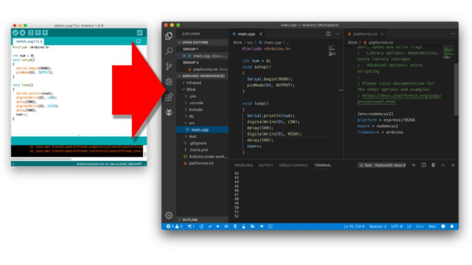This screenshot has height=265, width=472.
Task: Open the Explorer view in activity bar
Action: coord(169,36)
